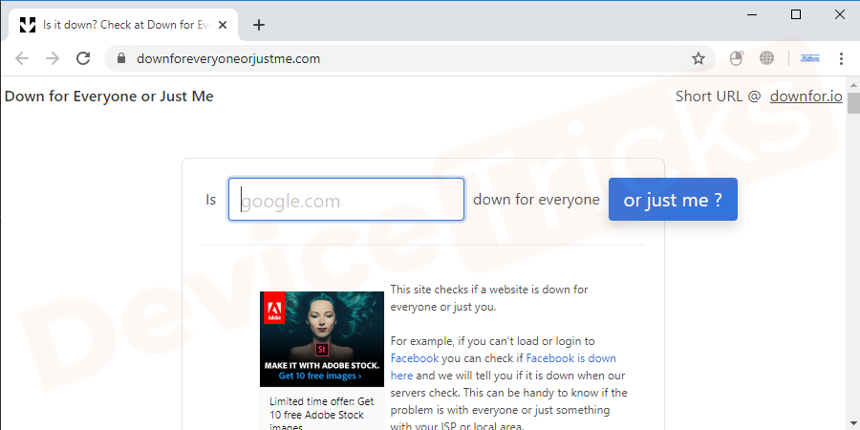Screen dimensions: 860x430
Task: Click the 'or just me ?' button
Action: point(673,200)
